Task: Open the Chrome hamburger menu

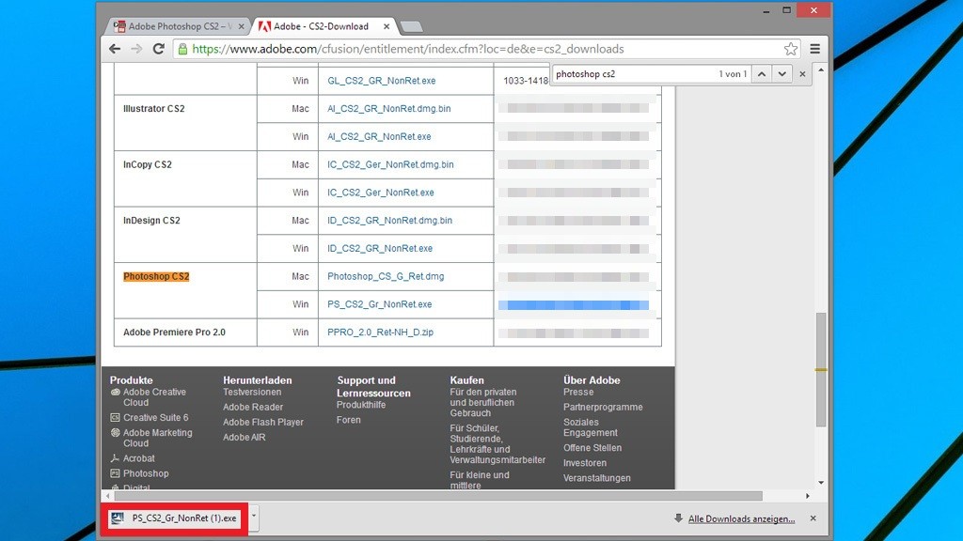Action: (x=815, y=49)
